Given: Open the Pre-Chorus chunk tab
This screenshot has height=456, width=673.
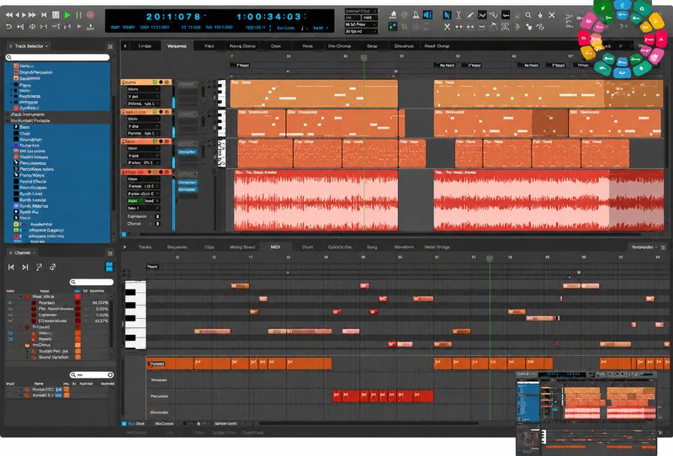Looking at the screenshot, I should [x=339, y=46].
